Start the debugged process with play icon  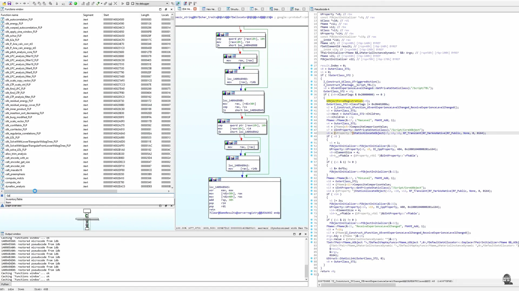[x=123, y=4]
